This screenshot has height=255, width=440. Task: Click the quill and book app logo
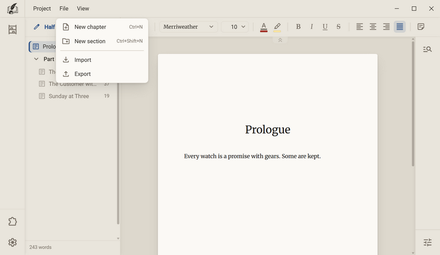[x=12, y=9]
